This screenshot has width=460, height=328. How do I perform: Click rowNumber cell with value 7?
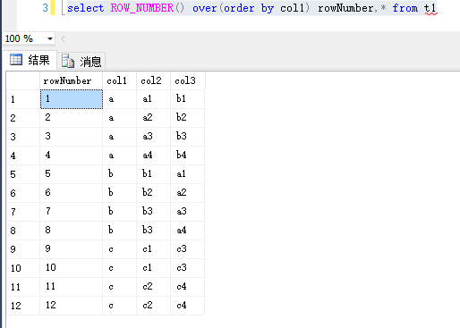tap(72, 212)
